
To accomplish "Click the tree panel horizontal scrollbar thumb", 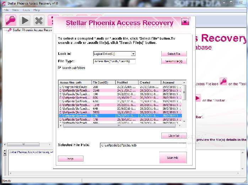I will (23, 144).
